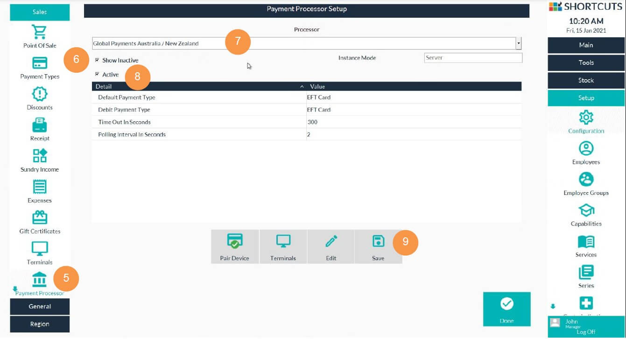Open Discounts icon in sidebar
The image size is (626, 339).
coord(40,94)
